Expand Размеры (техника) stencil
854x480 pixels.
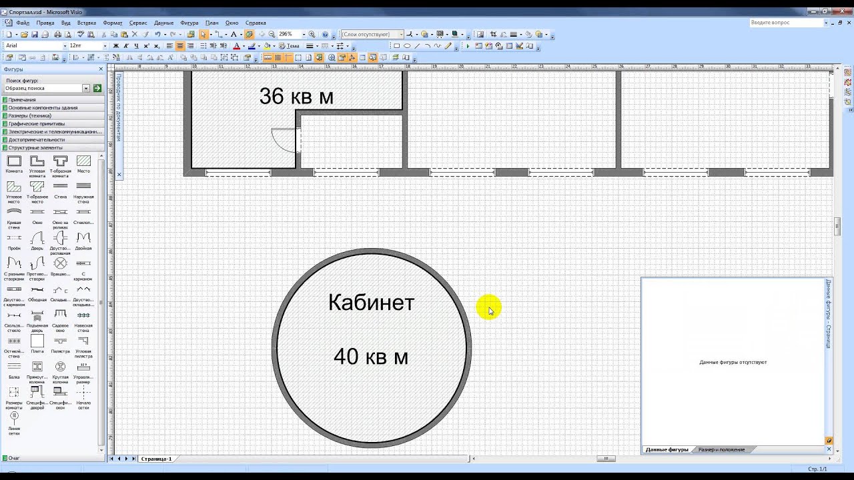[x=53, y=115]
